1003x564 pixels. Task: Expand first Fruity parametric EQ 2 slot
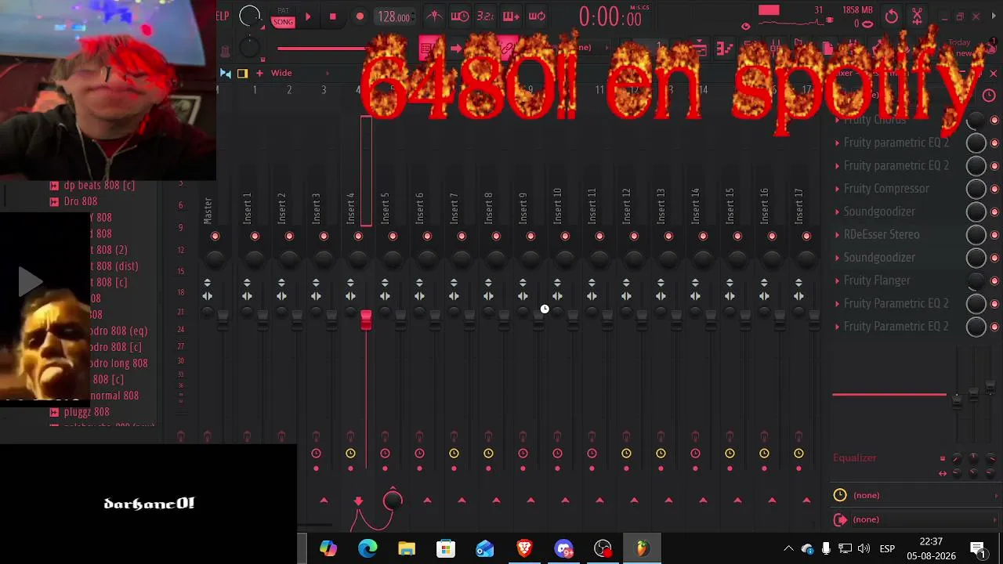tap(837, 143)
